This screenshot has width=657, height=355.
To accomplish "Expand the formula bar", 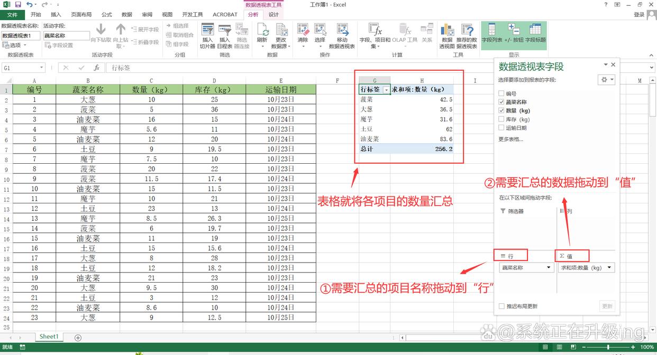I will click(653, 68).
